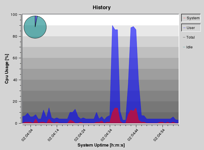Image resolution: width=204 pixels, height=150 pixels.
Task: Toggle the User legend button
Action: 190,28
